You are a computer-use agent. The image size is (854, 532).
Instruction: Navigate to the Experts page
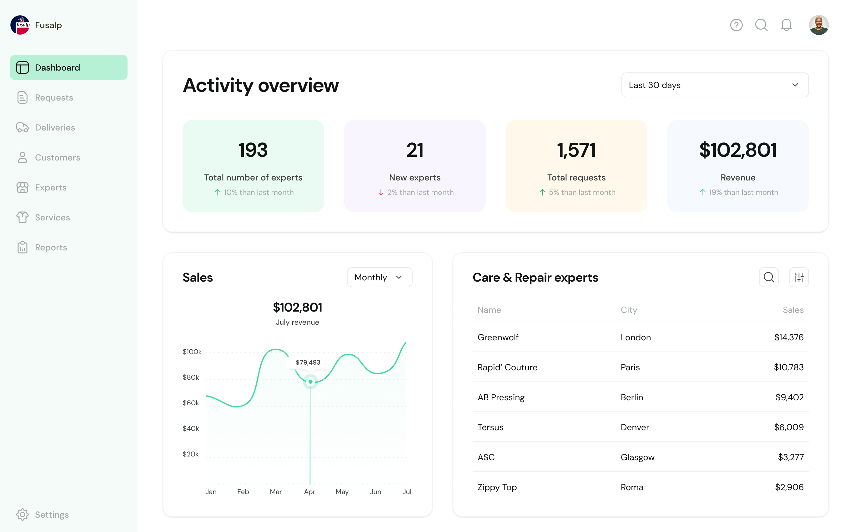[x=50, y=187]
